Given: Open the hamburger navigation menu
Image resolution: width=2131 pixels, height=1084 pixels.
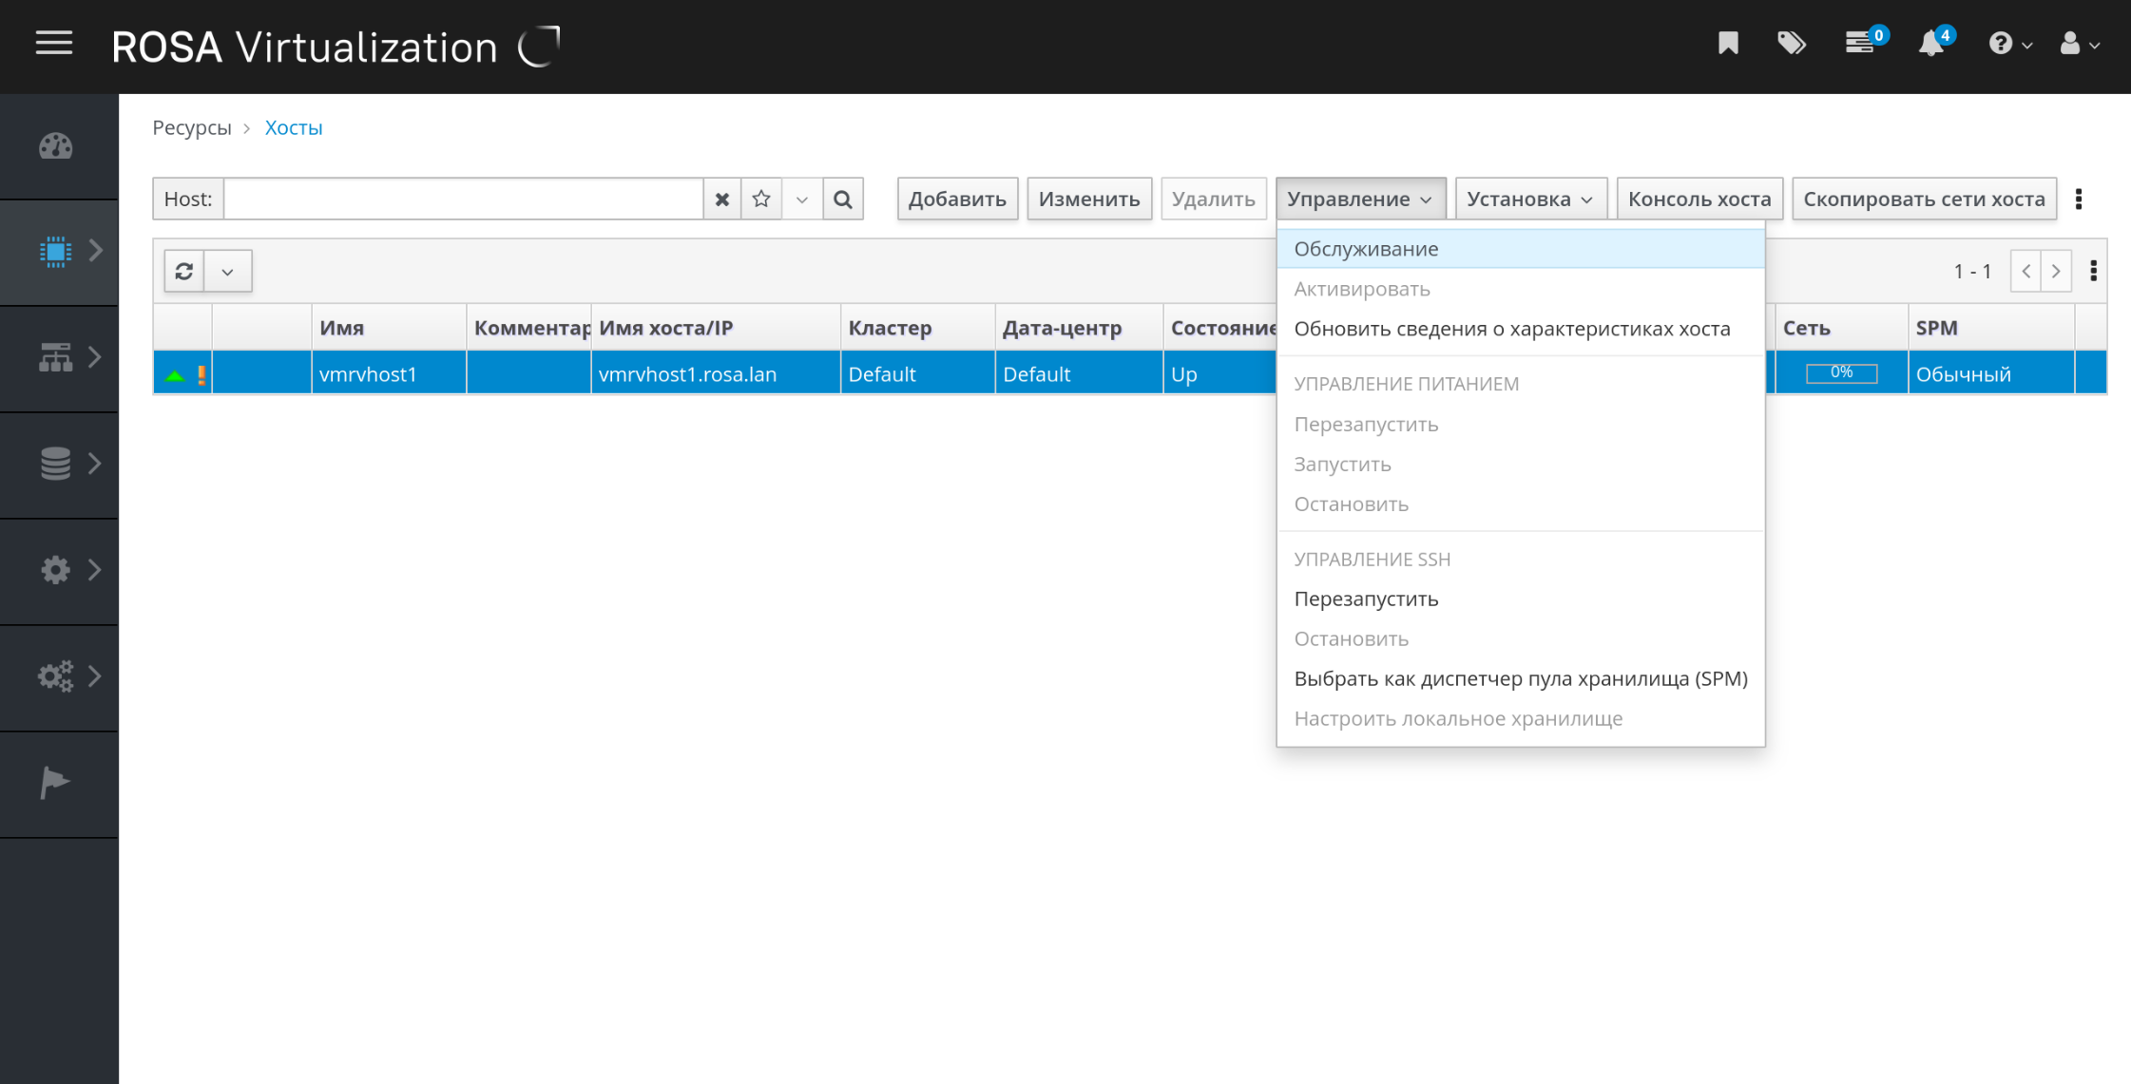Looking at the screenshot, I should [x=54, y=44].
